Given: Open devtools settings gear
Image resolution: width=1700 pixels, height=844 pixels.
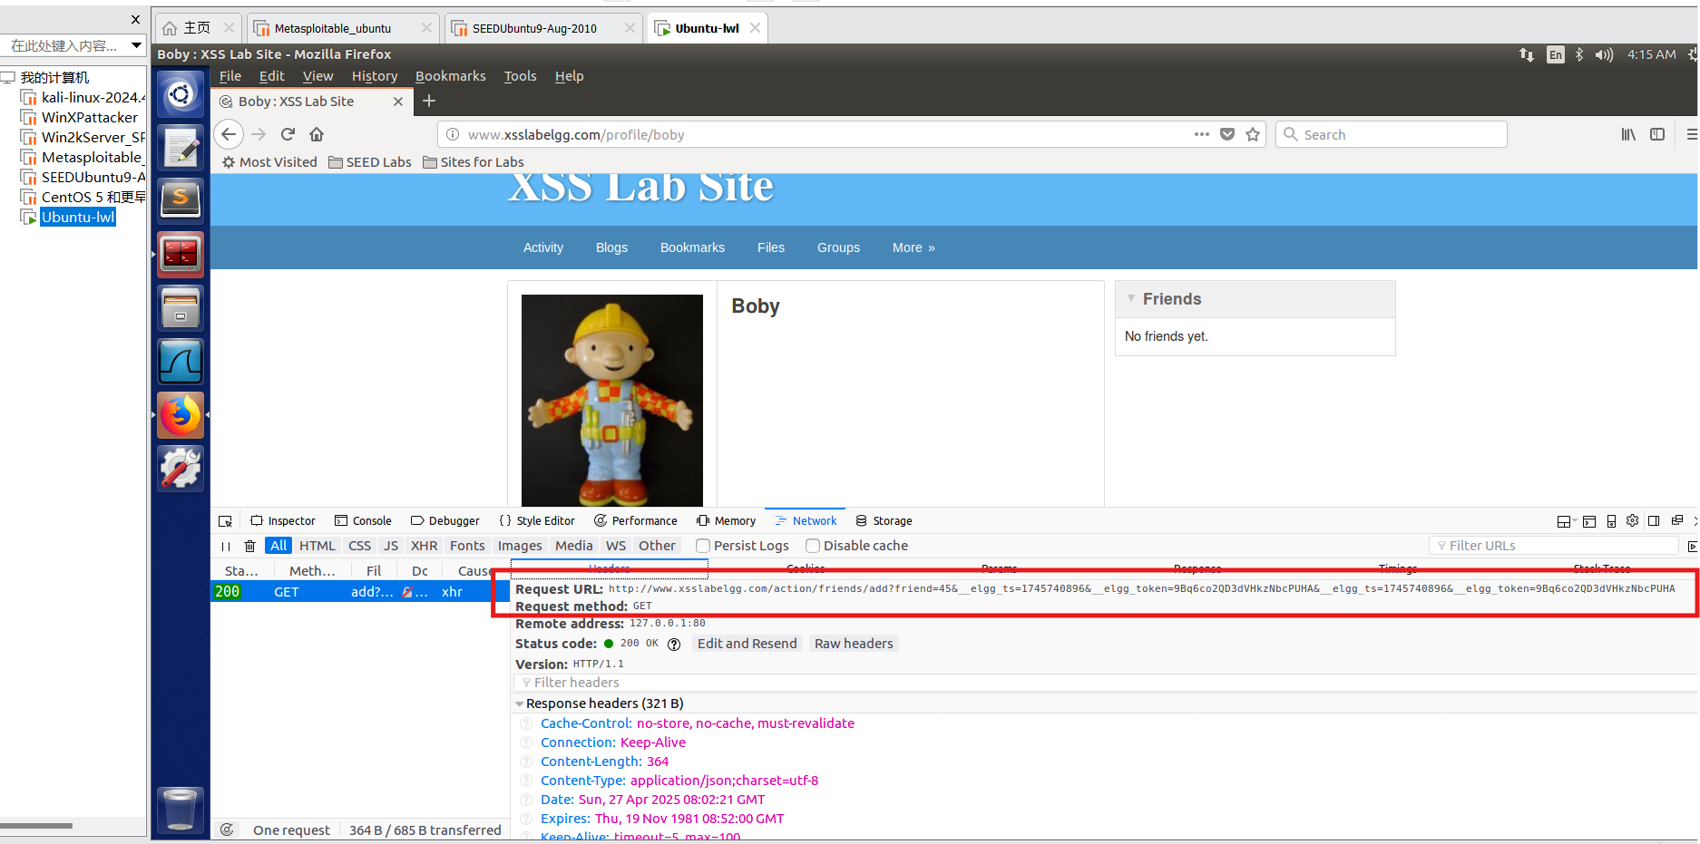Looking at the screenshot, I should coord(1632,521).
